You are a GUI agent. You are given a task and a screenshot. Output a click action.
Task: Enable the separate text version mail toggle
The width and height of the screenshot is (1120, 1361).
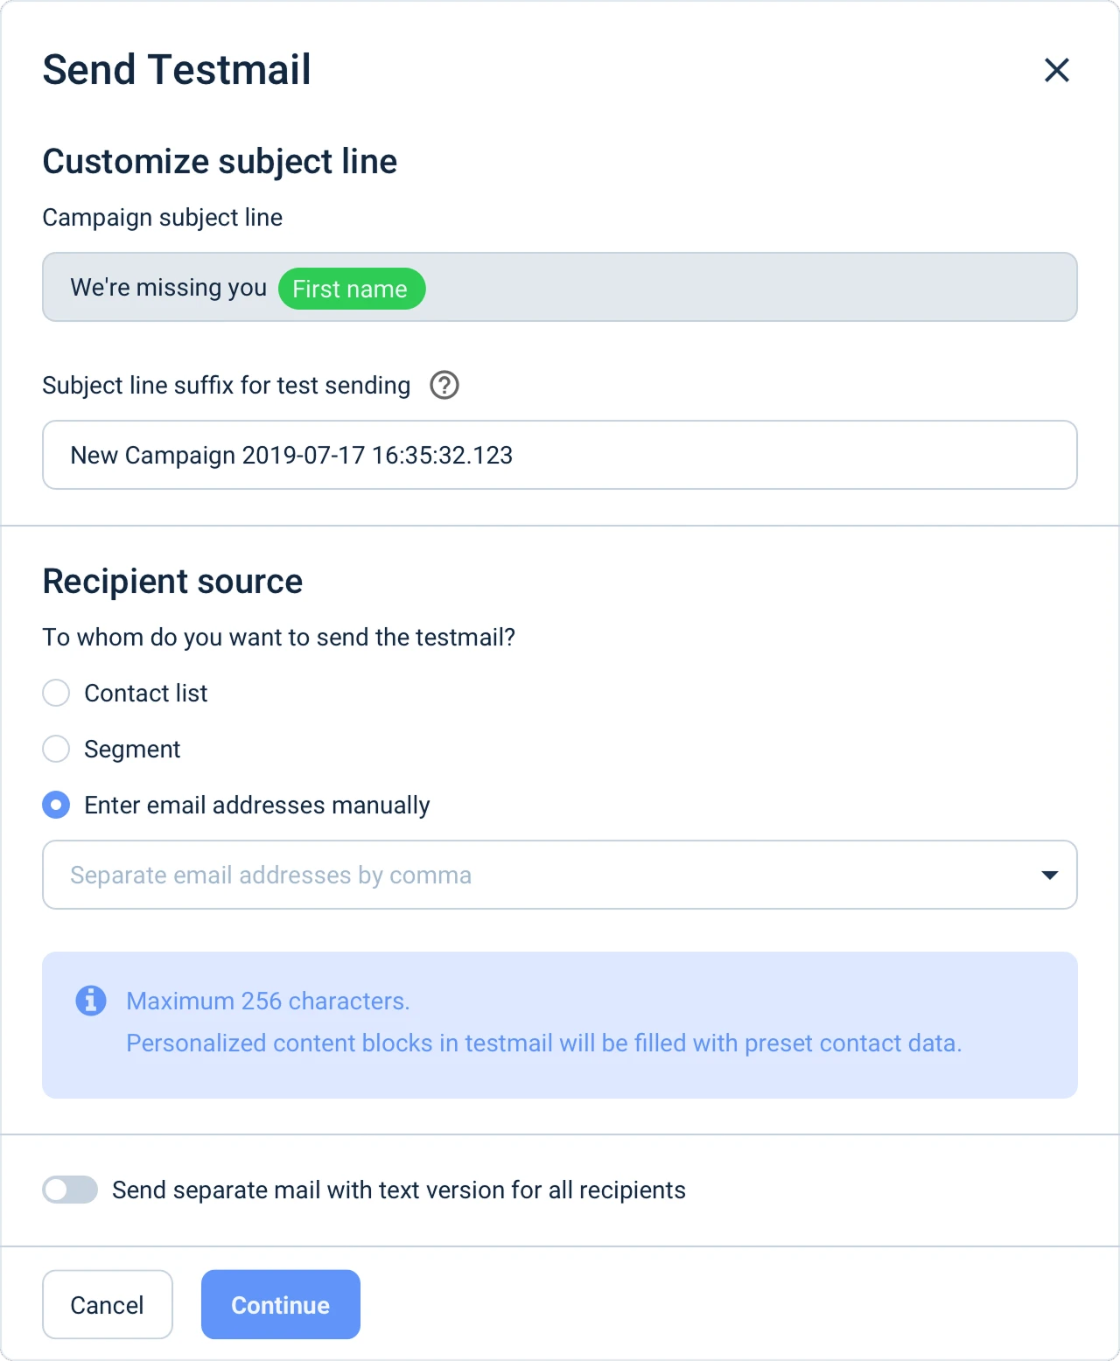pyautogui.click(x=70, y=1190)
